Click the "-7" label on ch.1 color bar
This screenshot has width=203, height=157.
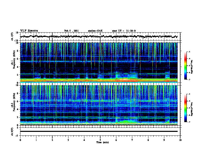click(189, 80)
